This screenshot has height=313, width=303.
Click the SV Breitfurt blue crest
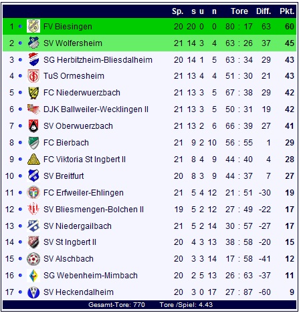[33, 176]
